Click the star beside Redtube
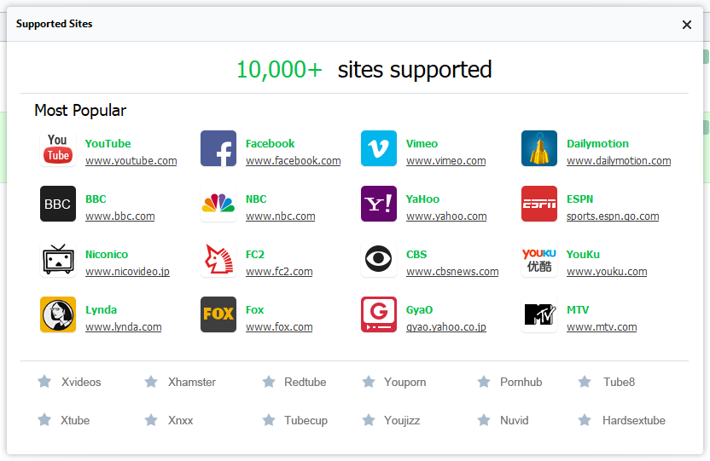The height and width of the screenshot is (461, 710). click(269, 382)
